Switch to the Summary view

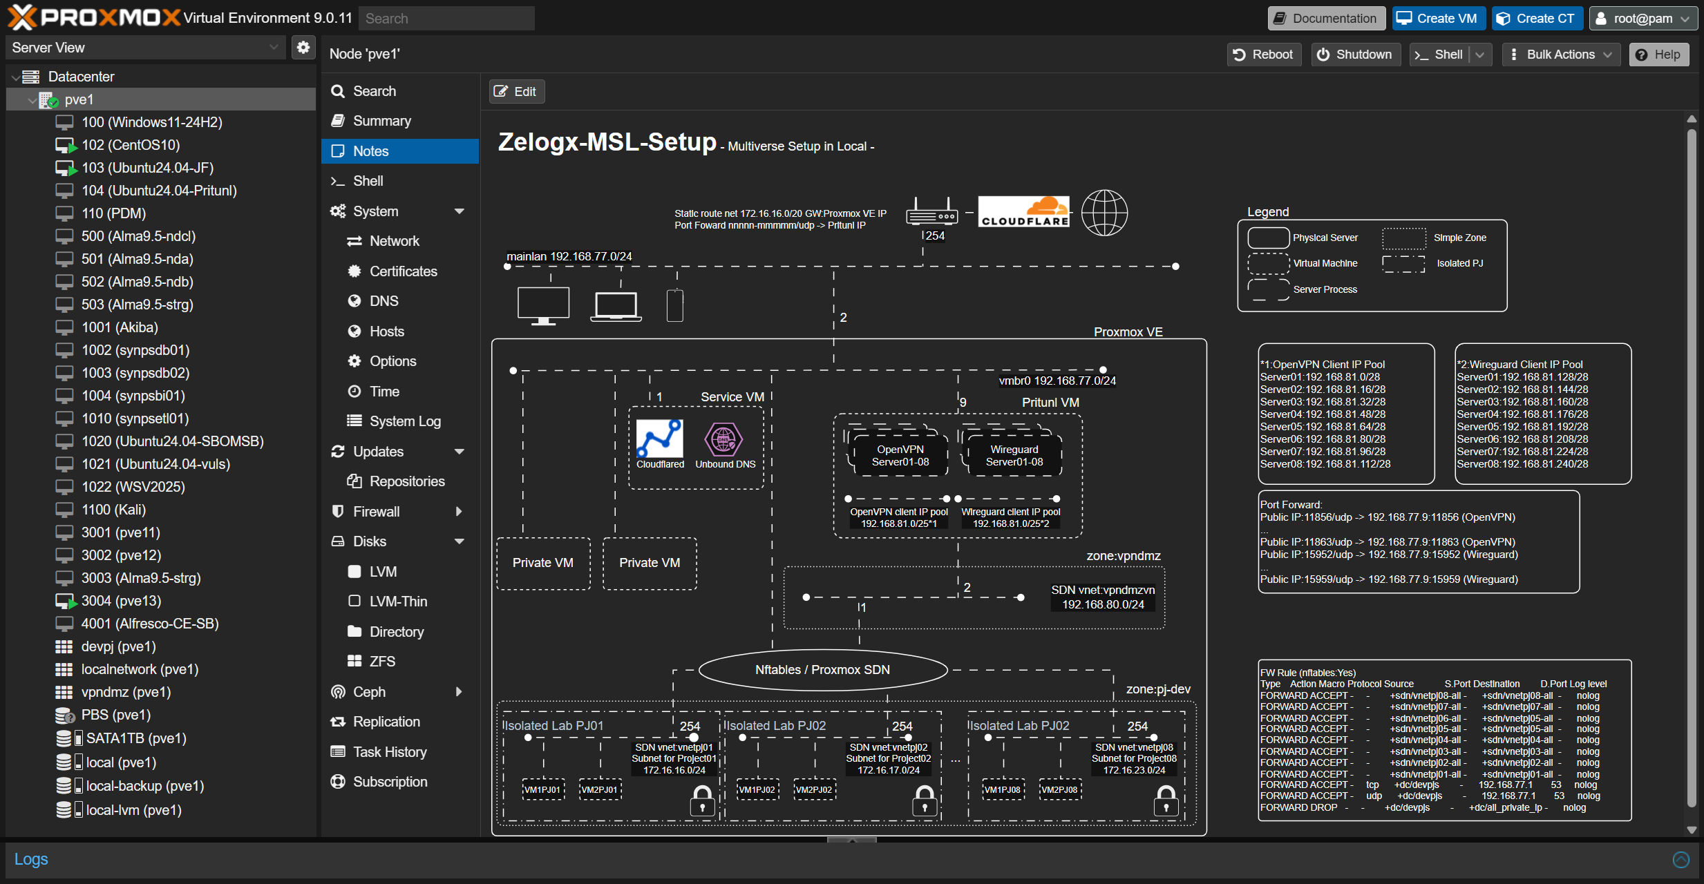click(382, 120)
